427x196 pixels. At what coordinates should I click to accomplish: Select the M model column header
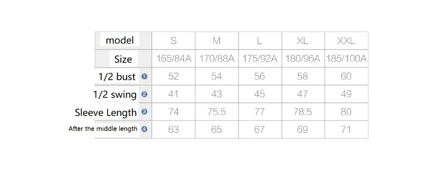pyautogui.click(x=216, y=41)
